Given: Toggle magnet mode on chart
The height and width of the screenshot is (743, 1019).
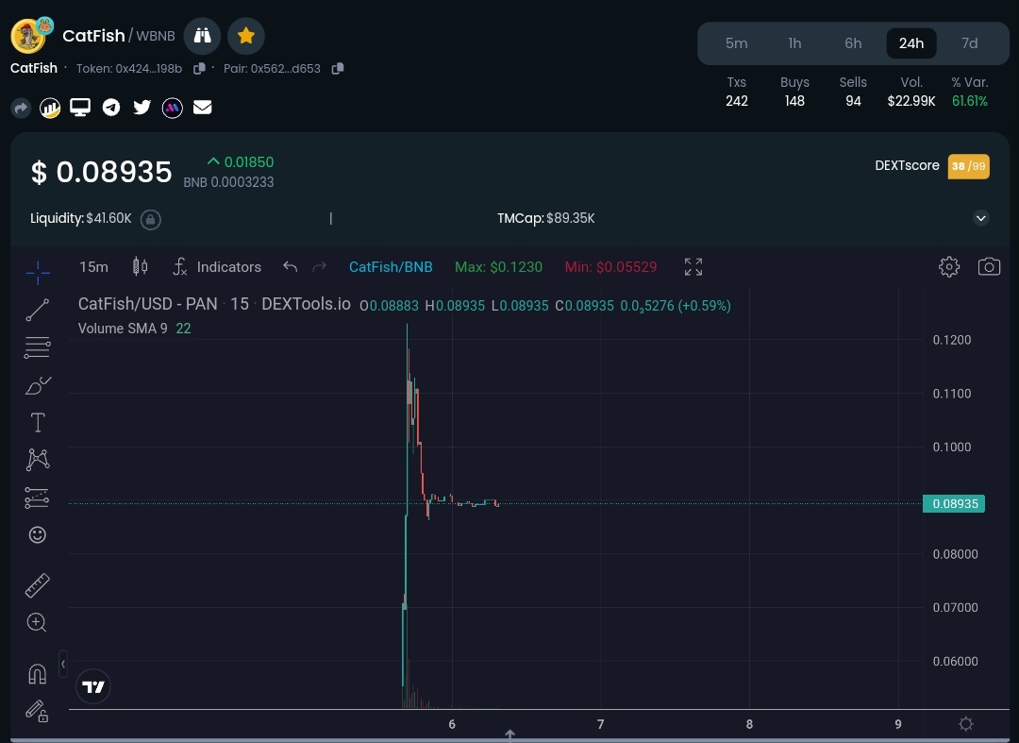Looking at the screenshot, I should (x=38, y=673).
